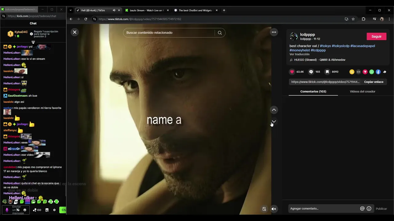Switch to Videos del creador tab
394x221 pixels.
pyautogui.click(x=362, y=91)
